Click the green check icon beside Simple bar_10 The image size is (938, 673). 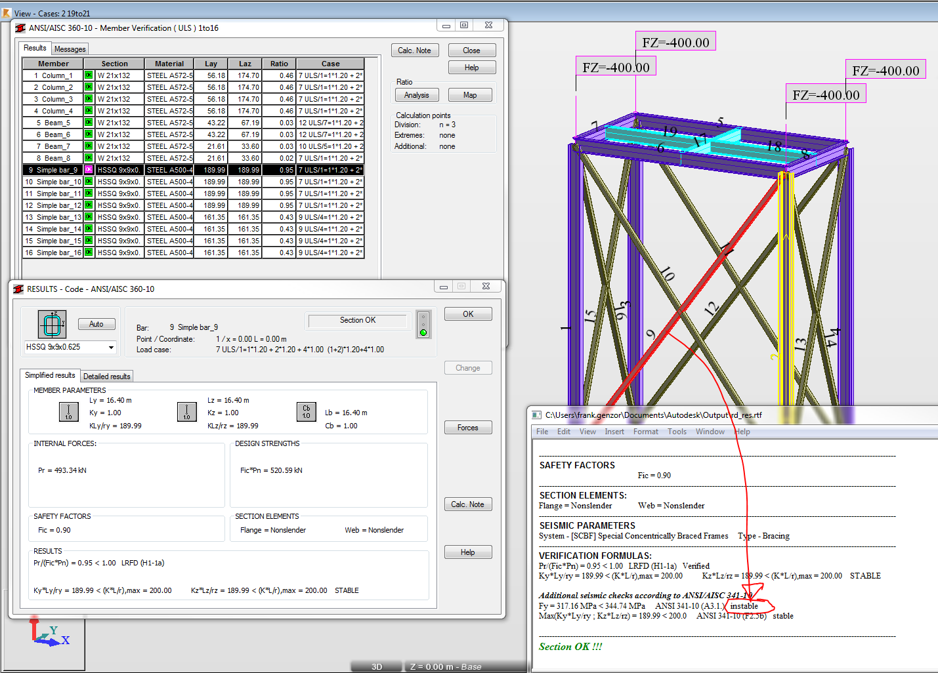[x=89, y=181]
